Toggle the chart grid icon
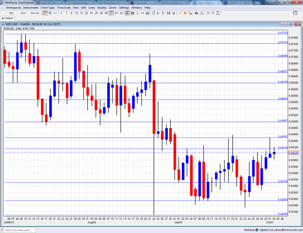 tap(133, 13)
